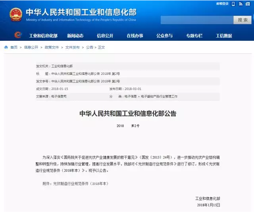The height and width of the screenshot is (215, 254).
Task: Click 文章来源：电子信息司
Action: coord(51,96)
